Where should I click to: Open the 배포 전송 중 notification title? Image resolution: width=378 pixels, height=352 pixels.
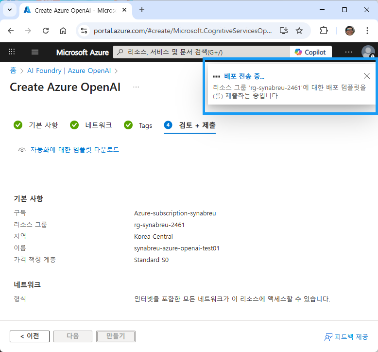point(244,76)
